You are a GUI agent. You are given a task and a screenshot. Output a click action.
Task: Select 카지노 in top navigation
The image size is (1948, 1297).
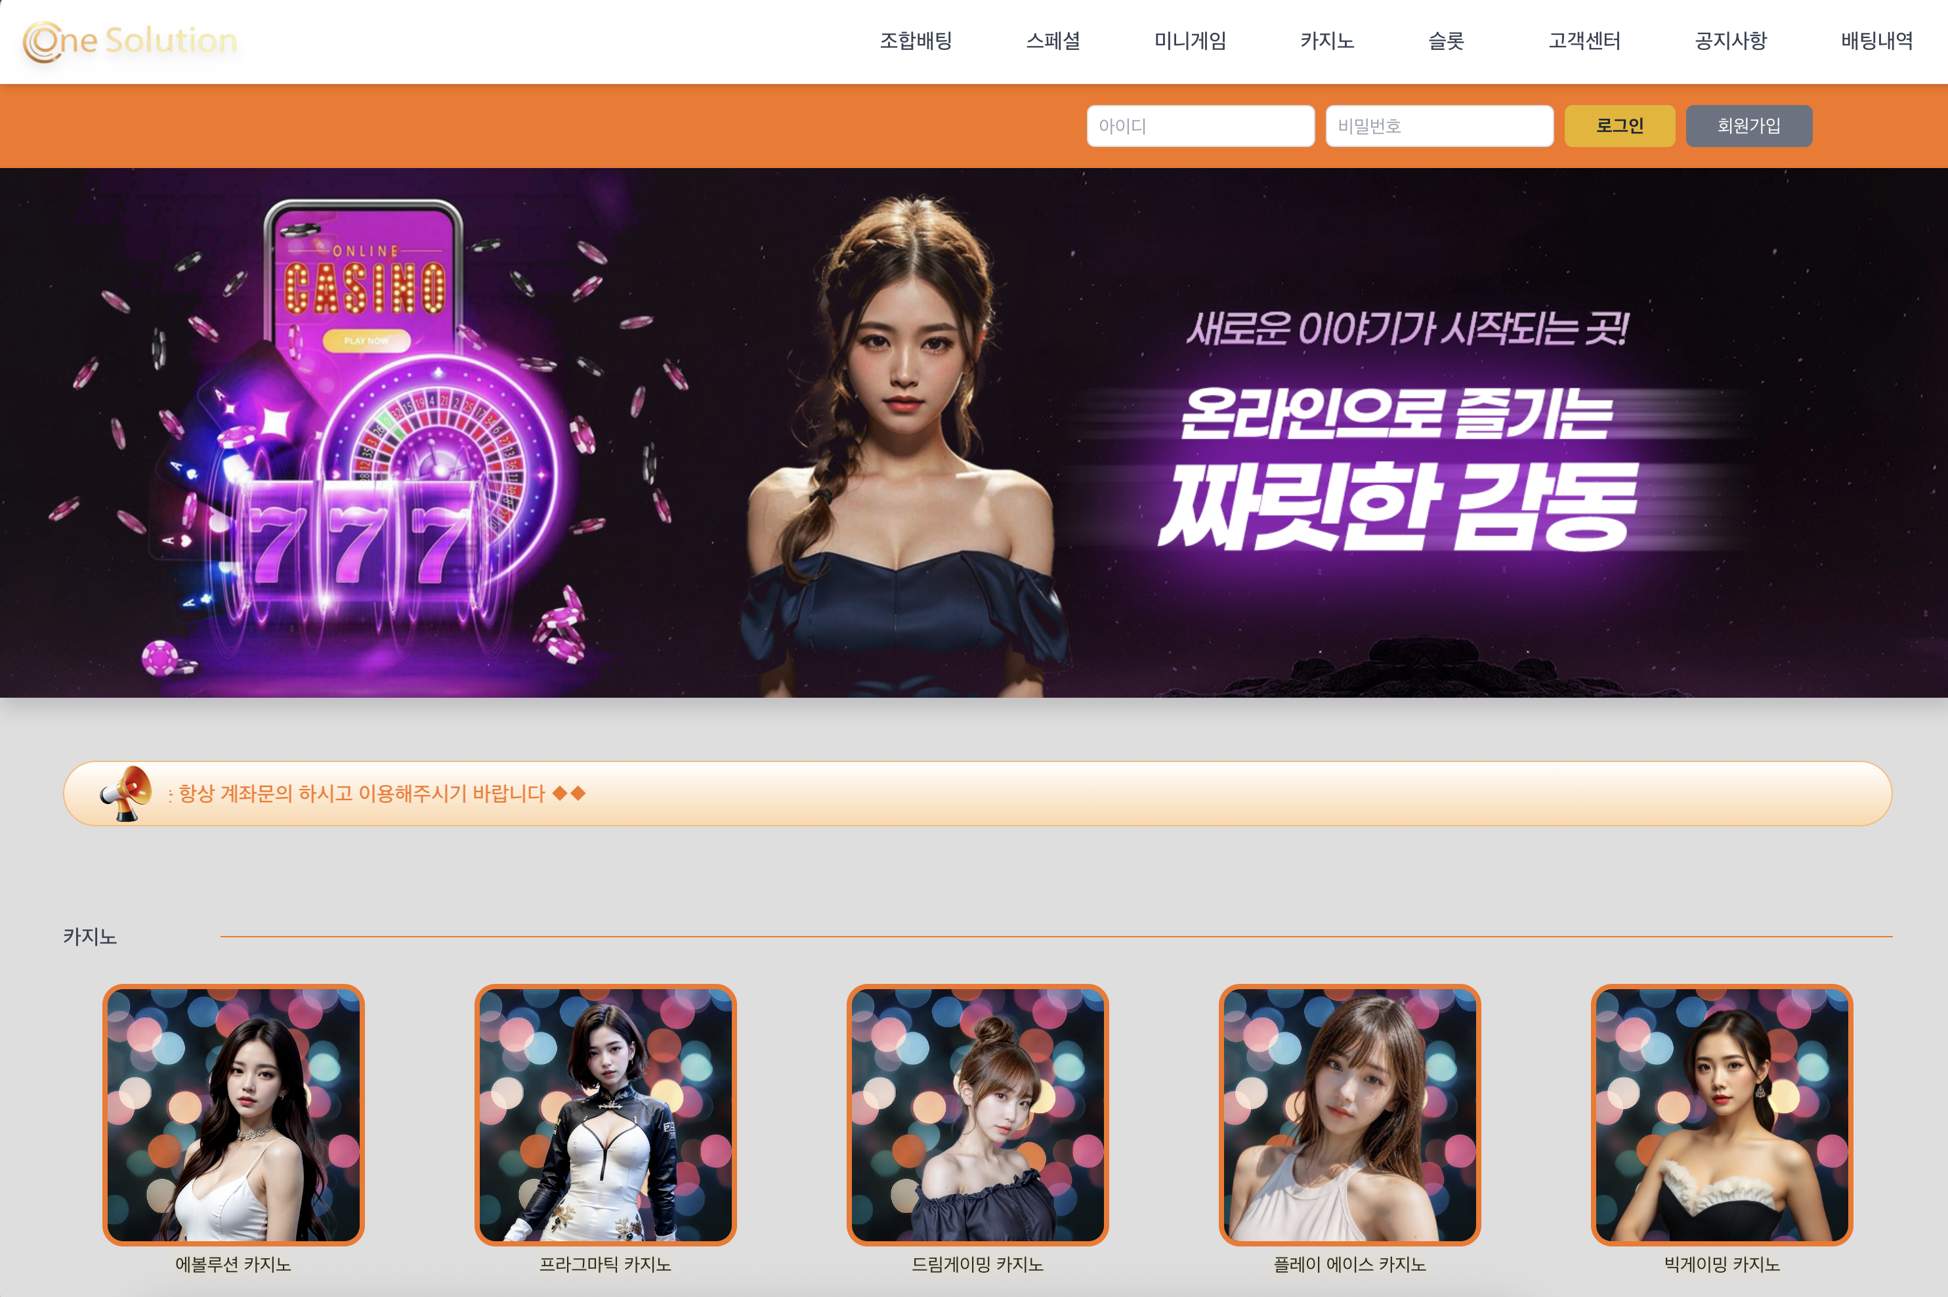tap(1327, 41)
